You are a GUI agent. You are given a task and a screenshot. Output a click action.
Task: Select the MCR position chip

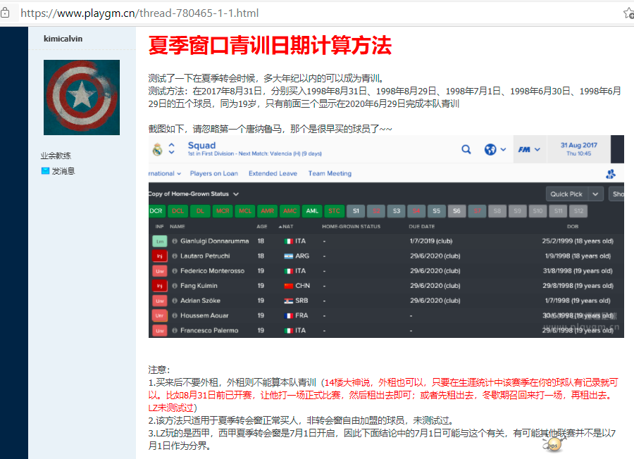pos(223,211)
